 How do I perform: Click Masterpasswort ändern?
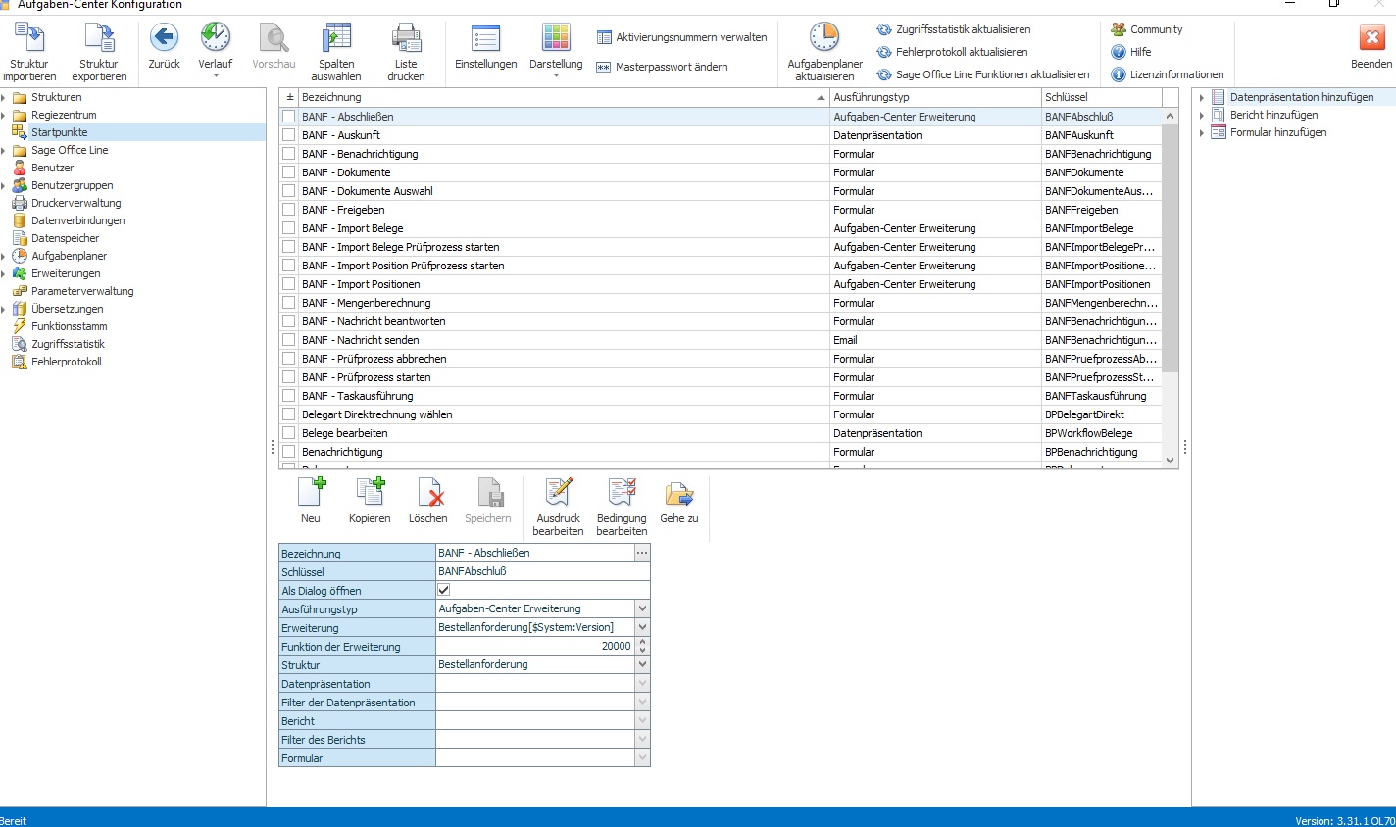coord(663,67)
